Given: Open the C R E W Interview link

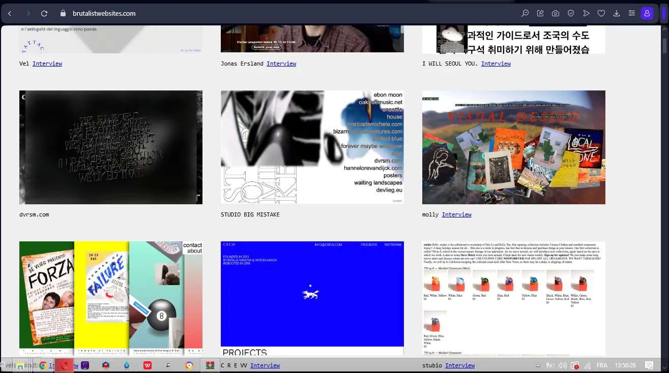Looking at the screenshot, I should pos(265,365).
